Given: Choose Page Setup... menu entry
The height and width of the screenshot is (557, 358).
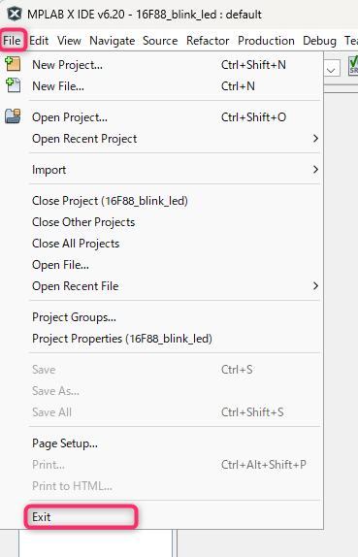Looking at the screenshot, I should click(x=65, y=443).
